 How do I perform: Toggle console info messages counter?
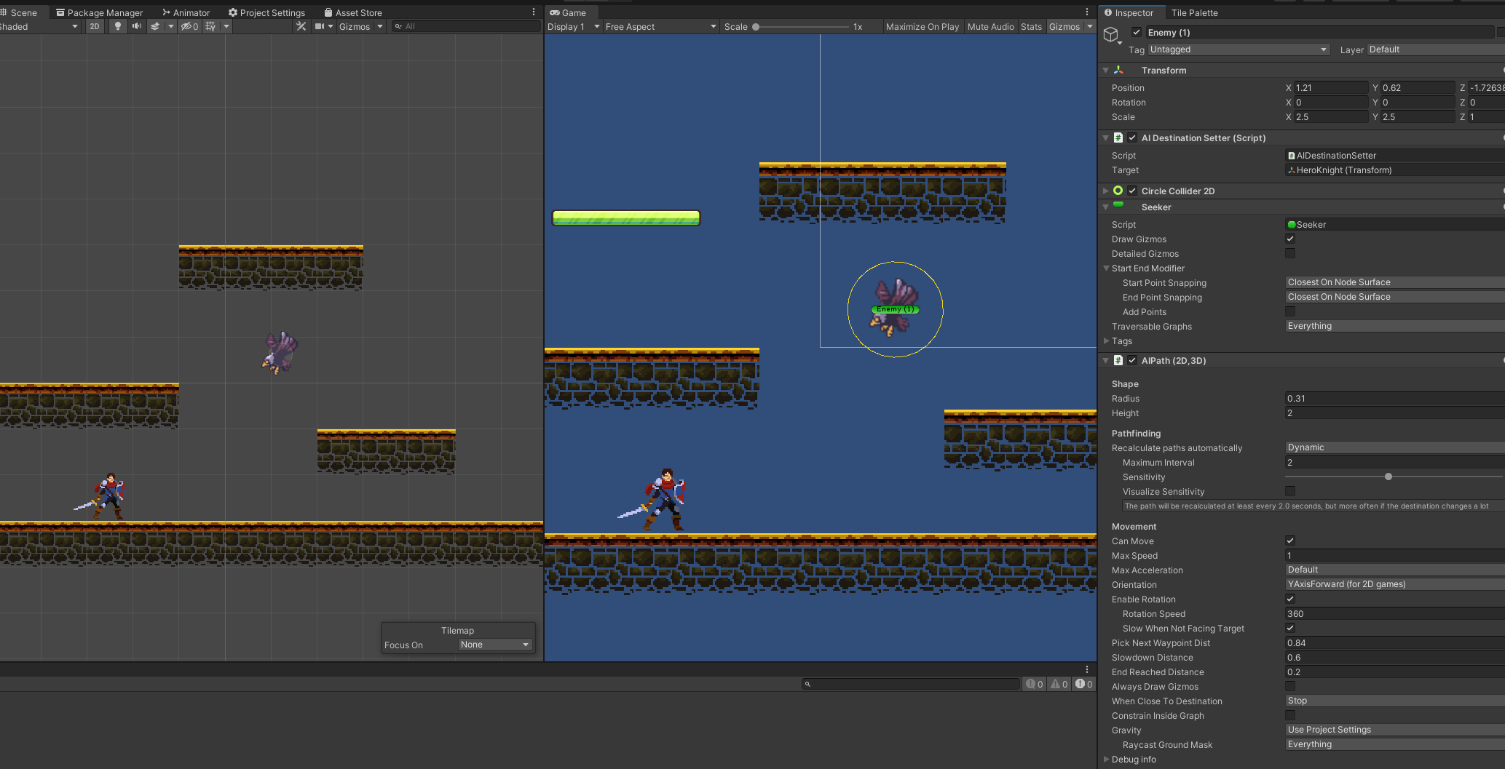pyautogui.click(x=1035, y=684)
